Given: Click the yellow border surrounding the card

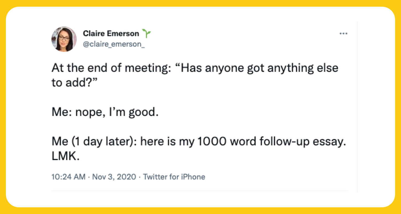Looking at the screenshot, I should [x=200, y=3].
